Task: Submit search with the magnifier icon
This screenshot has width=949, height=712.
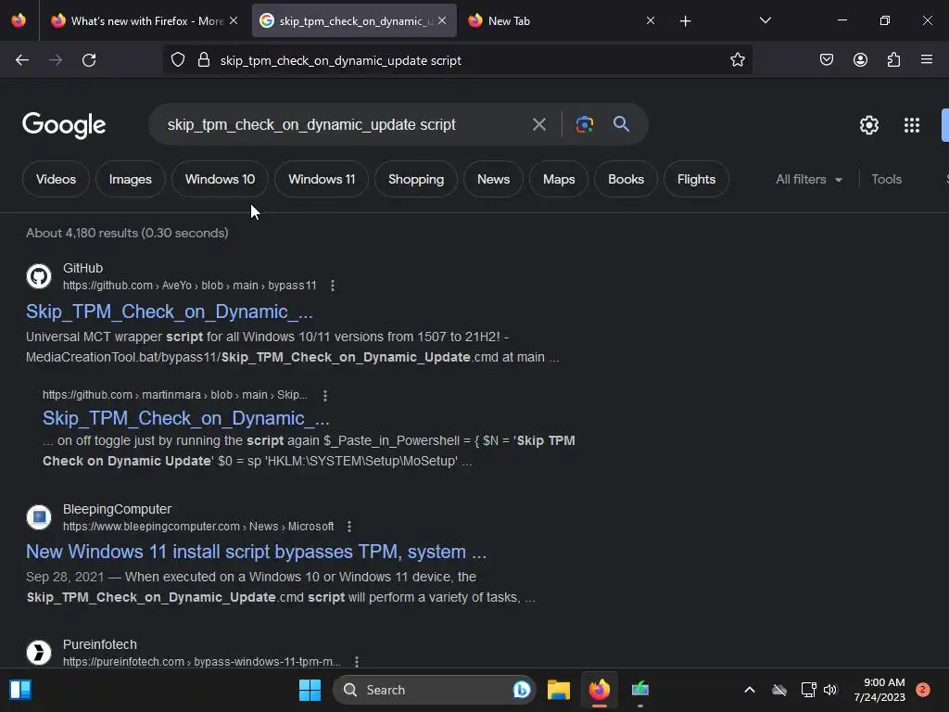Action: tap(621, 124)
